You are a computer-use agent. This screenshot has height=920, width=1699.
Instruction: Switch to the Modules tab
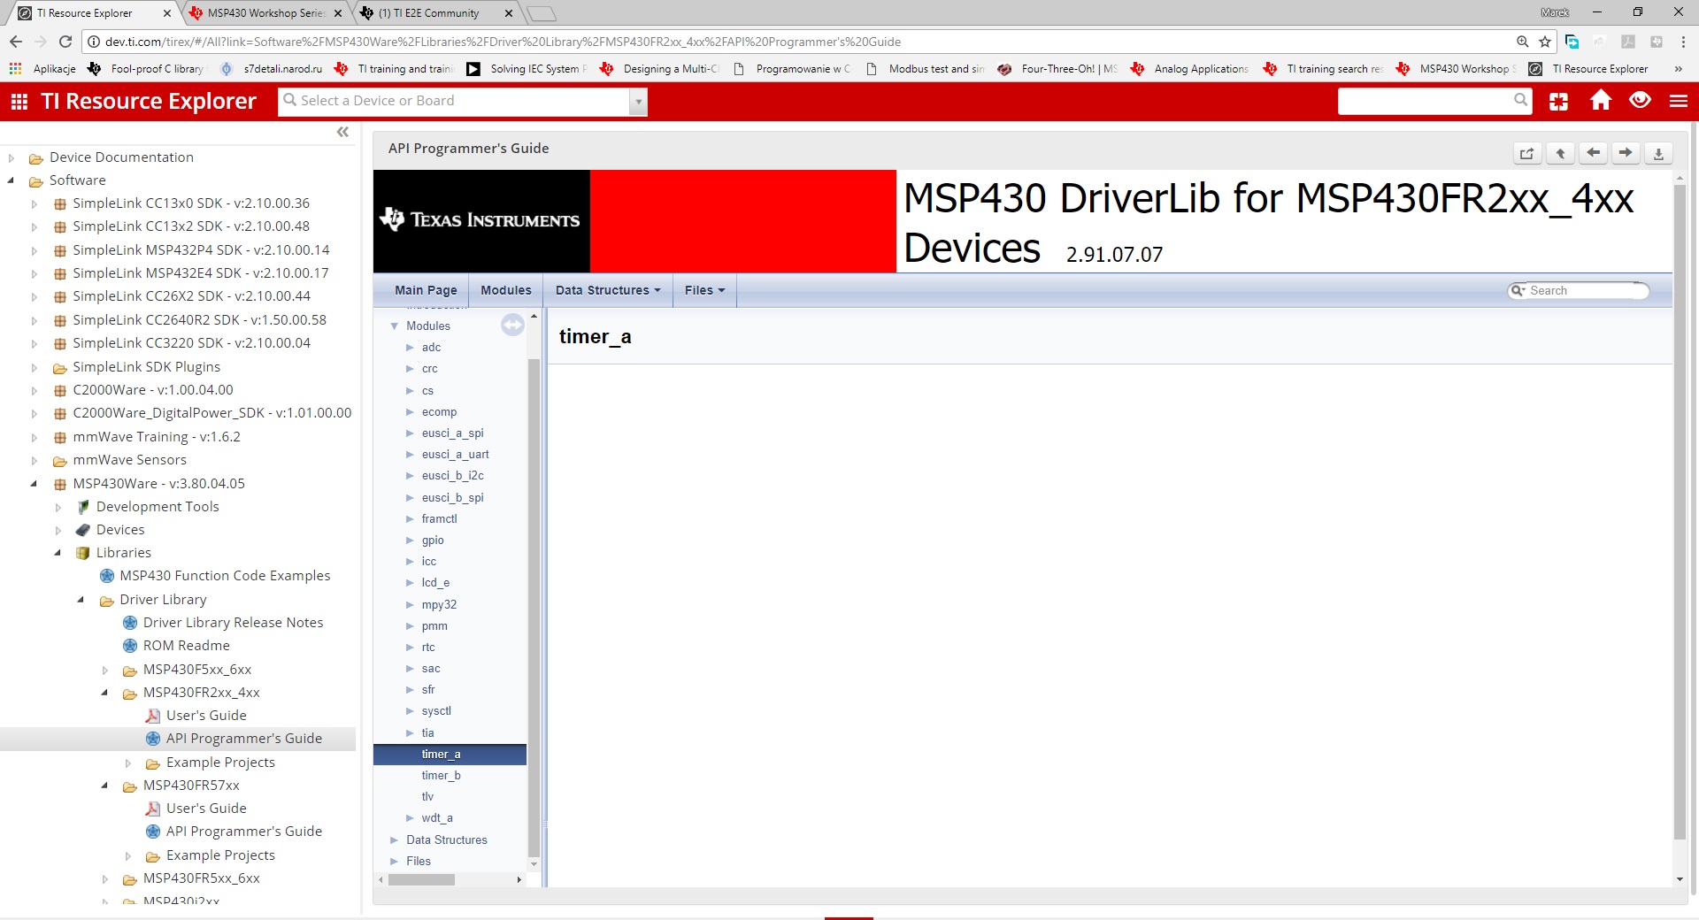[x=506, y=290]
